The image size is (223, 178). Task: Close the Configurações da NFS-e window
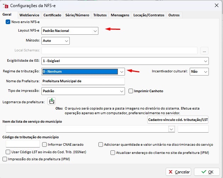216,5
